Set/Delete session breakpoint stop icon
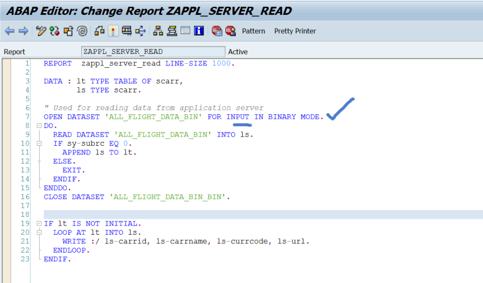 coord(217,31)
